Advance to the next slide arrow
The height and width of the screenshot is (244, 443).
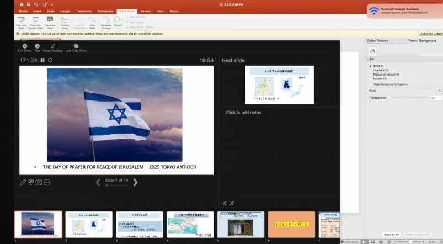(x=135, y=182)
